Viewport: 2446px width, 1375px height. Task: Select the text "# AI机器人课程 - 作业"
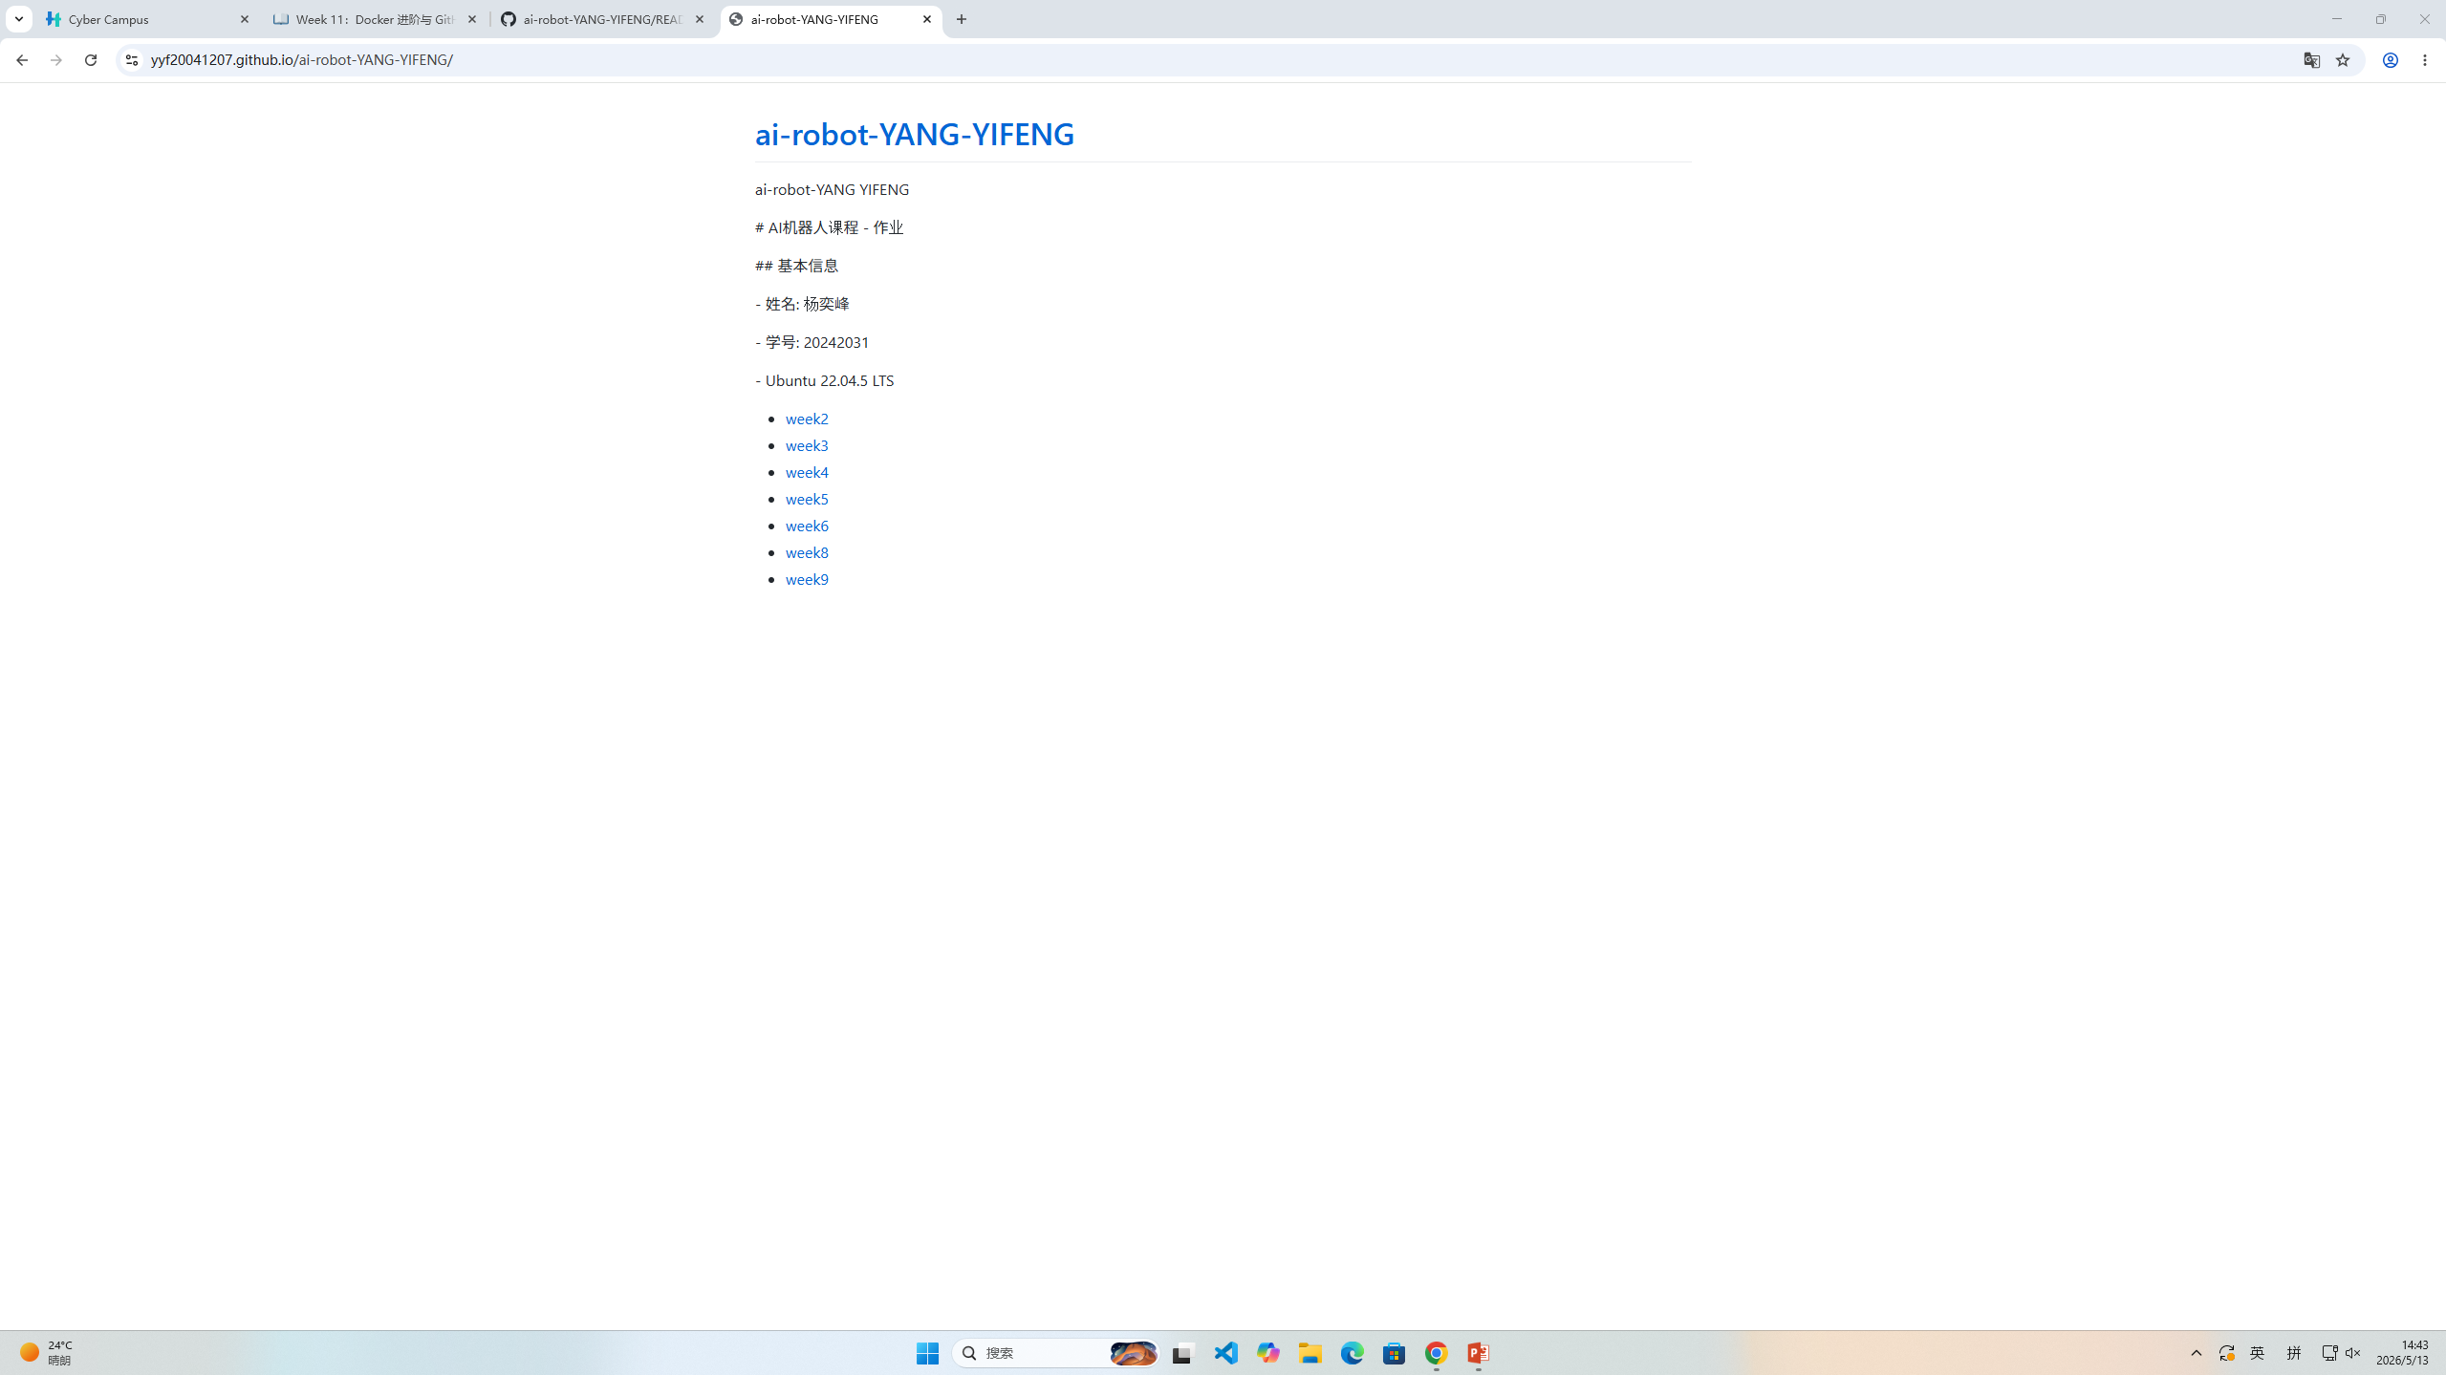[829, 227]
